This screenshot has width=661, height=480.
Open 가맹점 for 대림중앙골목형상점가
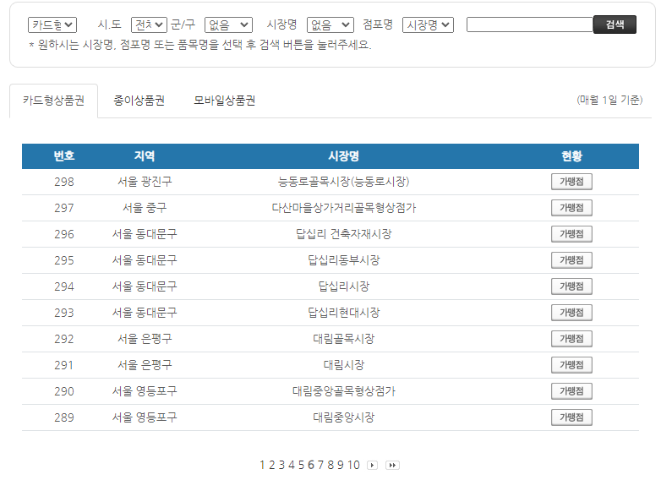coord(571,391)
